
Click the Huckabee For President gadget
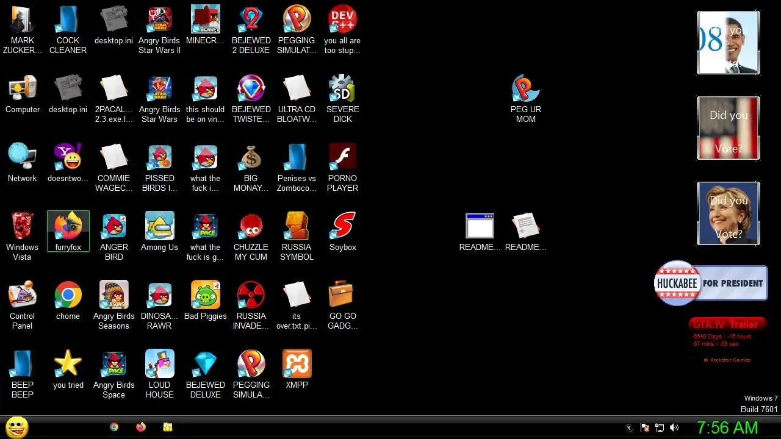point(711,283)
